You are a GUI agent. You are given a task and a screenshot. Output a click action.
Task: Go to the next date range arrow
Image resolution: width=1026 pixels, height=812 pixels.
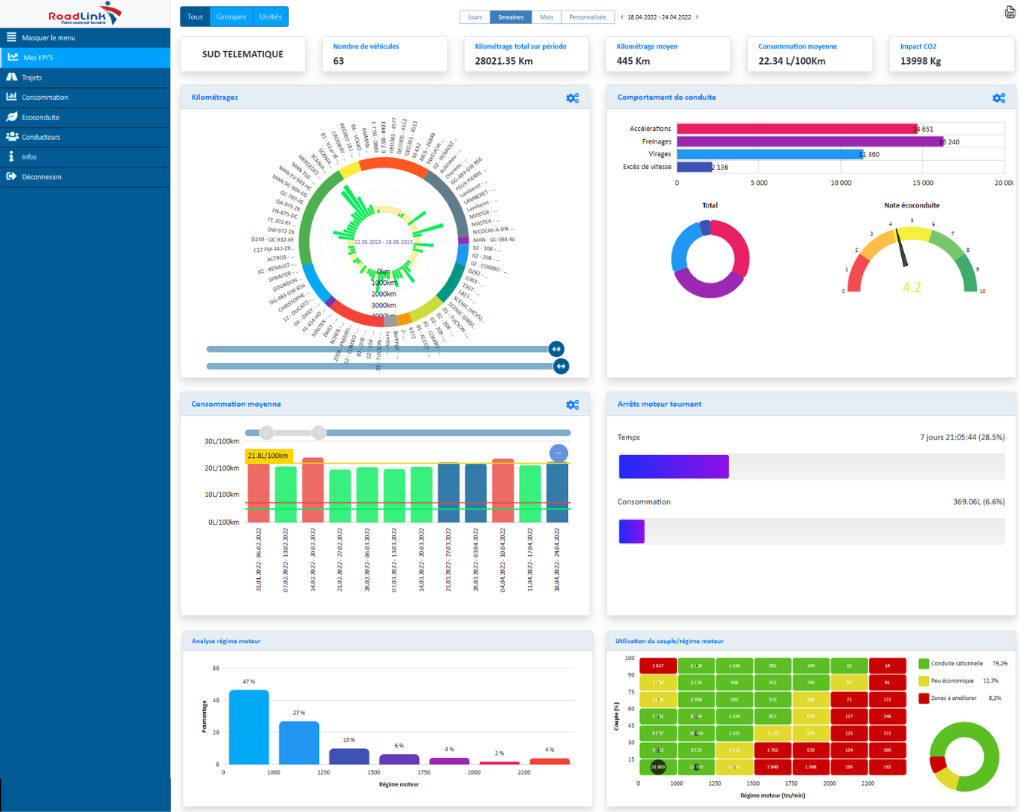point(697,17)
